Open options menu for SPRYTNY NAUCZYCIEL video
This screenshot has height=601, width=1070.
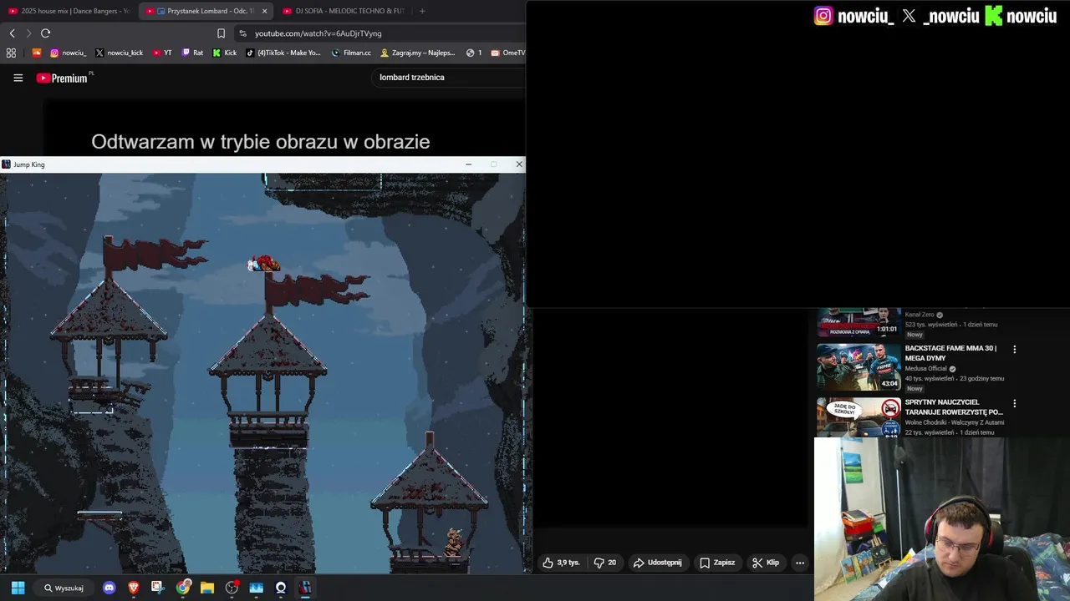pyautogui.click(x=1015, y=404)
